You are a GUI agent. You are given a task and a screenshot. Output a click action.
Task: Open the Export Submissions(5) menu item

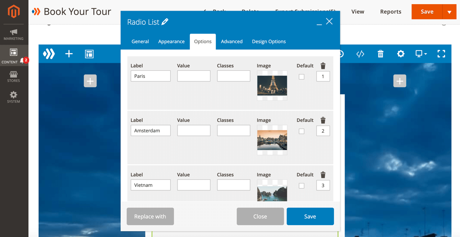[305, 10]
